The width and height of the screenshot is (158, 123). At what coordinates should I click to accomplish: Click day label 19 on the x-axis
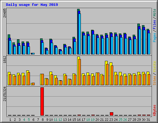93,120
